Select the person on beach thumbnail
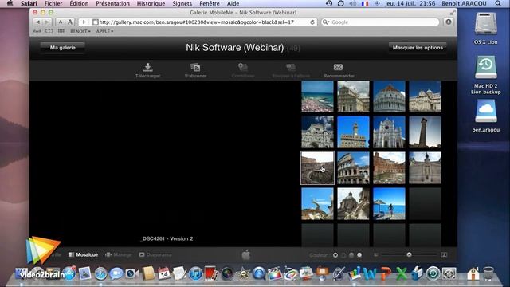 point(389,204)
